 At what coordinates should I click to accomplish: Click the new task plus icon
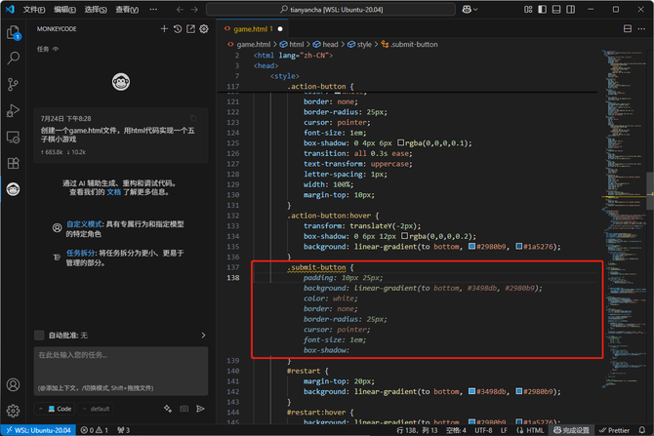[x=165, y=29]
